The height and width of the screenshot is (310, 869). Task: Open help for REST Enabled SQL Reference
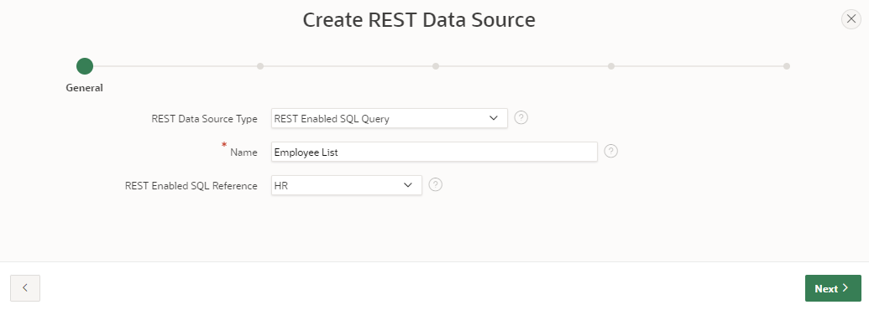[x=436, y=185]
